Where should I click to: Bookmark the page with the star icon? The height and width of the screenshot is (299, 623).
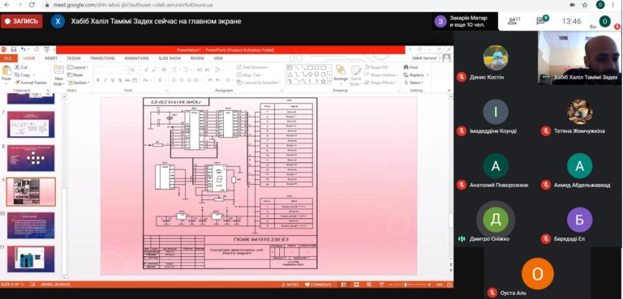pyautogui.click(x=585, y=5)
